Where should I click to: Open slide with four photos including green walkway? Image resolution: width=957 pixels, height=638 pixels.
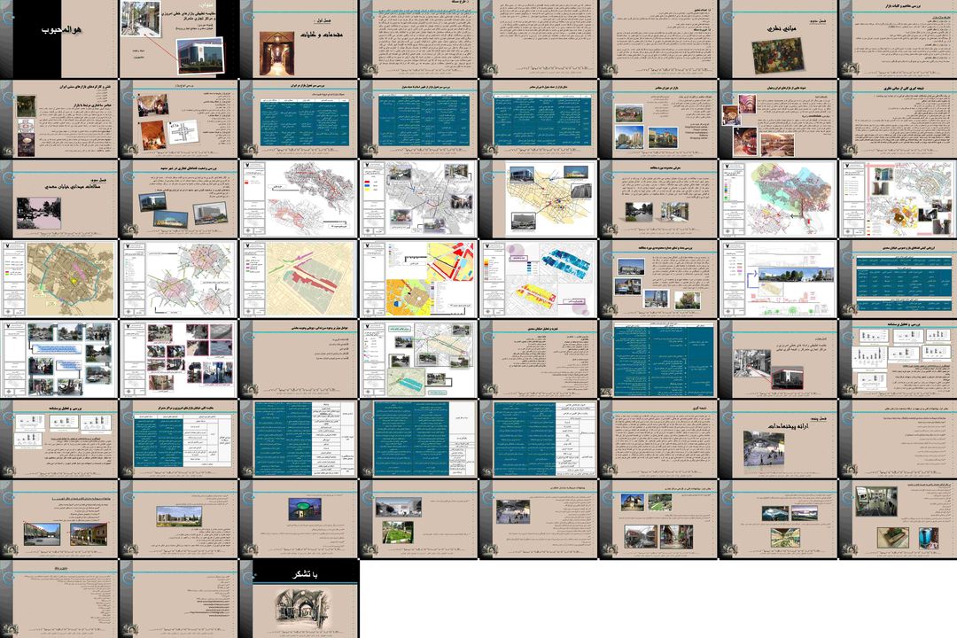pos(658,519)
